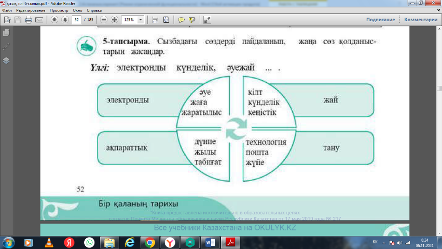Zoom in with the plus button
The width and height of the screenshot is (442, 249).
pos(114,20)
